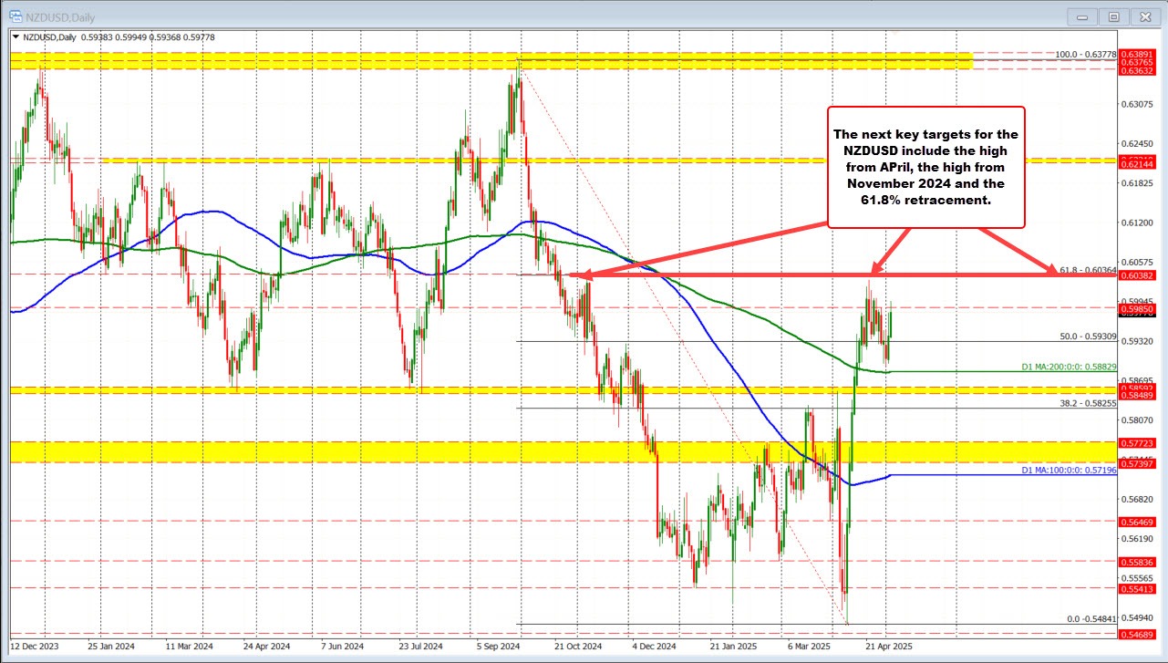
Task: Click the 0.57397 red price tag
Action: [1139, 464]
